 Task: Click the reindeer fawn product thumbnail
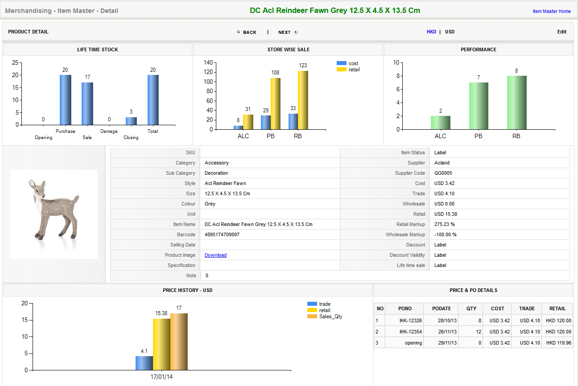point(54,214)
